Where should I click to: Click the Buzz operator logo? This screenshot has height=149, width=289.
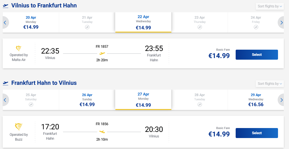click(x=19, y=126)
